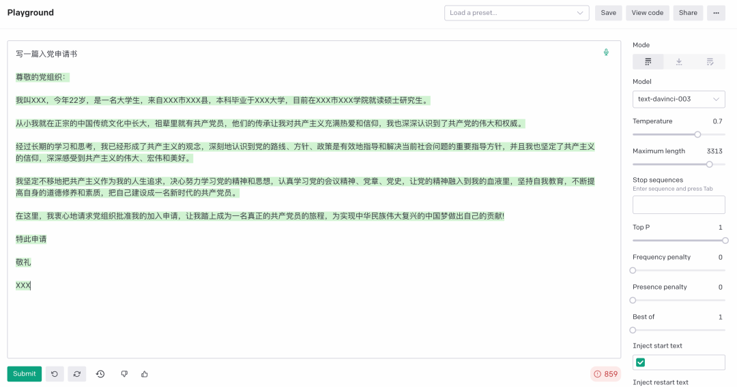Click the regenerate icon button
Screen dimensions: 737x387
[x=77, y=374]
